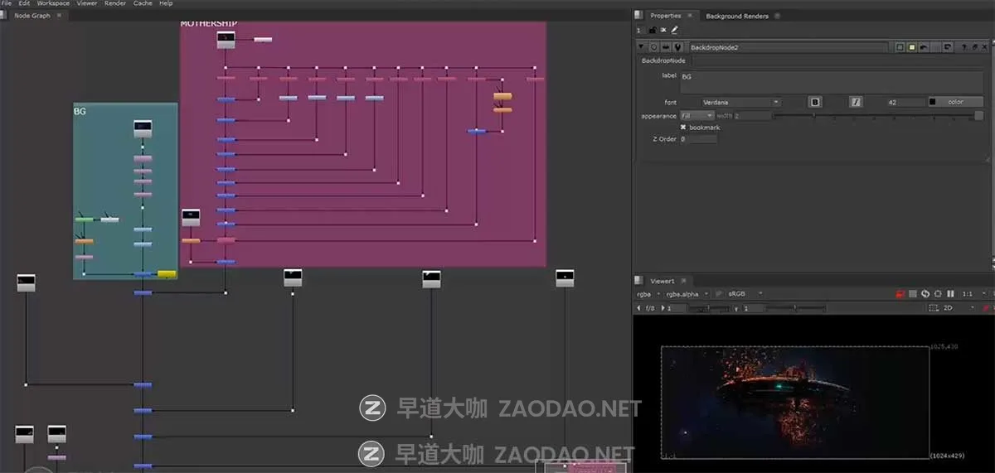Open the Verdana font dropdown

(740, 103)
